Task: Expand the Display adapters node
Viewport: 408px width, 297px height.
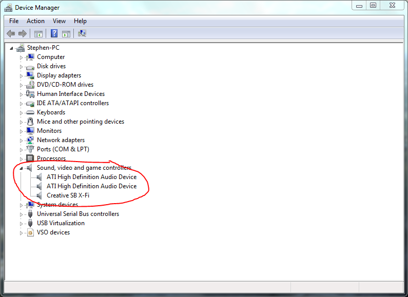Action: pyautogui.click(x=22, y=75)
